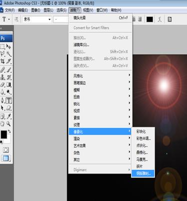Choose 铜版雕刻 mezzotint filter
The image size is (187, 201).
(x=143, y=173)
